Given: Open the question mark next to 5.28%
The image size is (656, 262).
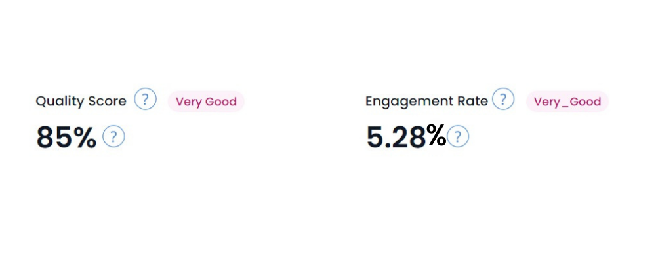Looking at the screenshot, I should [x=458, y=136].
